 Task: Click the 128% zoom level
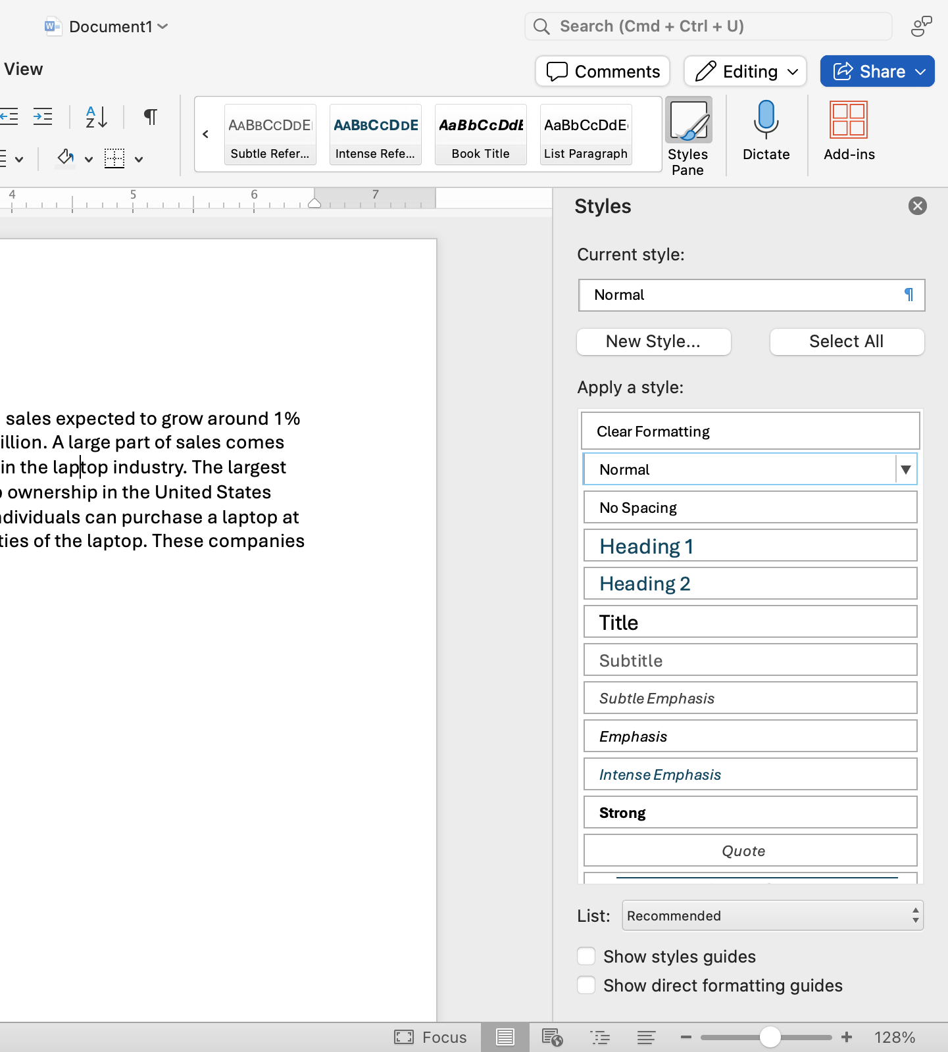coord(895,1038)
